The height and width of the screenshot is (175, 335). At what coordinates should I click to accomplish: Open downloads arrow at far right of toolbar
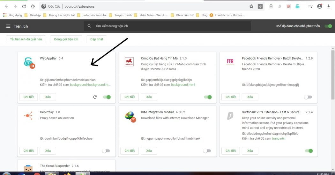coord(329,6)
